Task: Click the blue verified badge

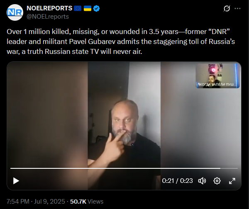Action: tap(96, 8)
